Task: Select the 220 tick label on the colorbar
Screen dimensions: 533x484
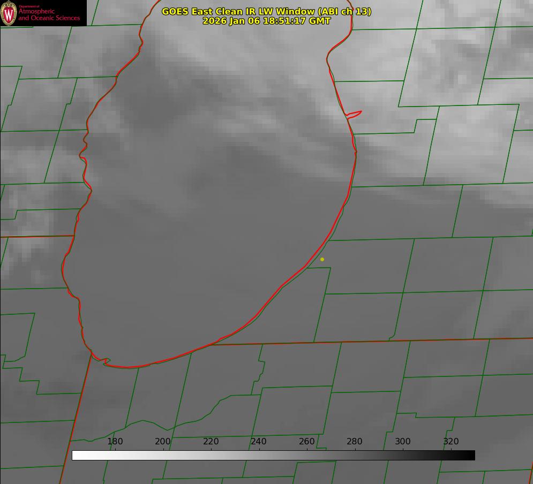Action: [211, 441]
